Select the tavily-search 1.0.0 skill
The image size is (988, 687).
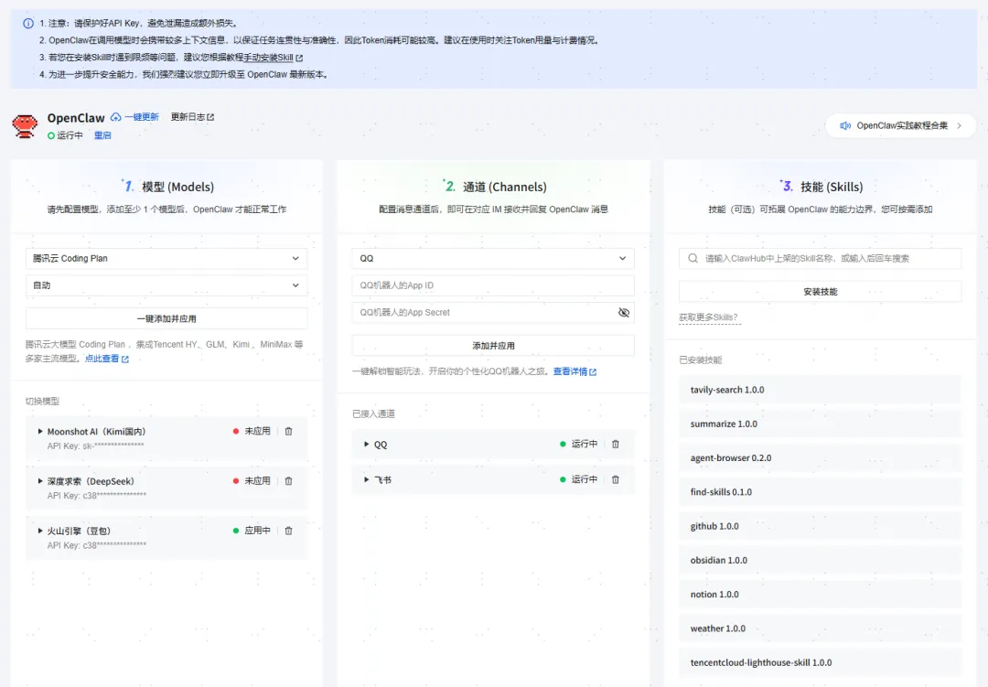(820, 390)
